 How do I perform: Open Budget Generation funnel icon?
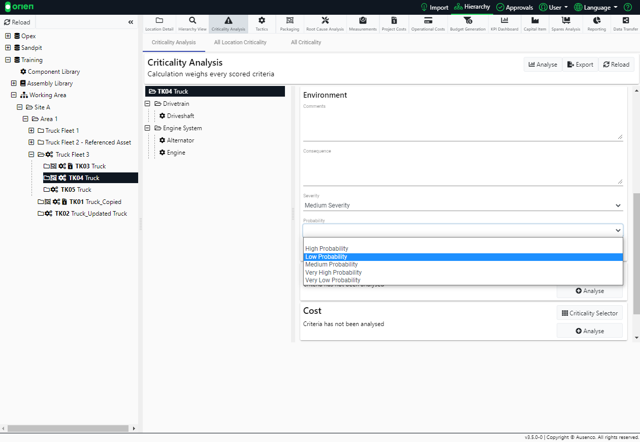[468, 20]
